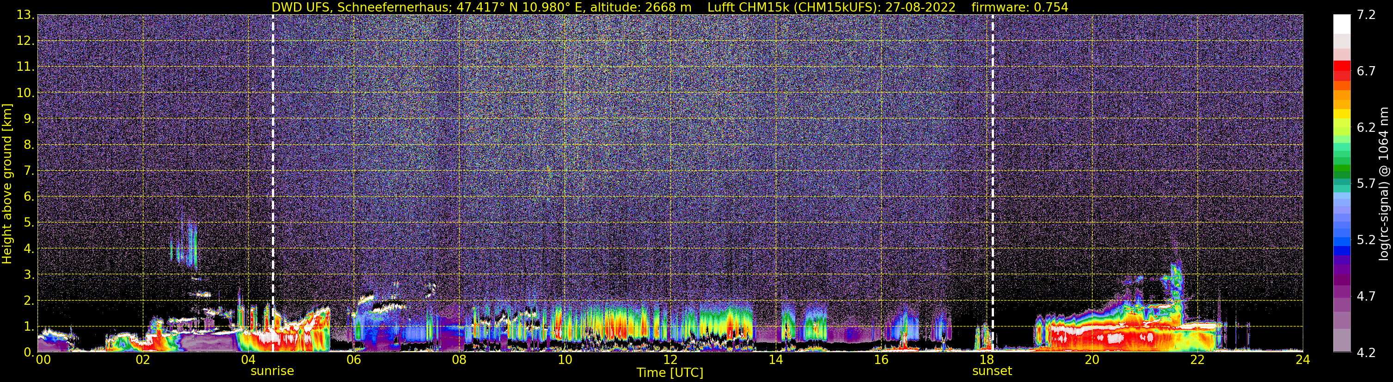Click the colorbar tick label '7.2'
The width and height of the screenshot is (1393, 382).
1366,15
